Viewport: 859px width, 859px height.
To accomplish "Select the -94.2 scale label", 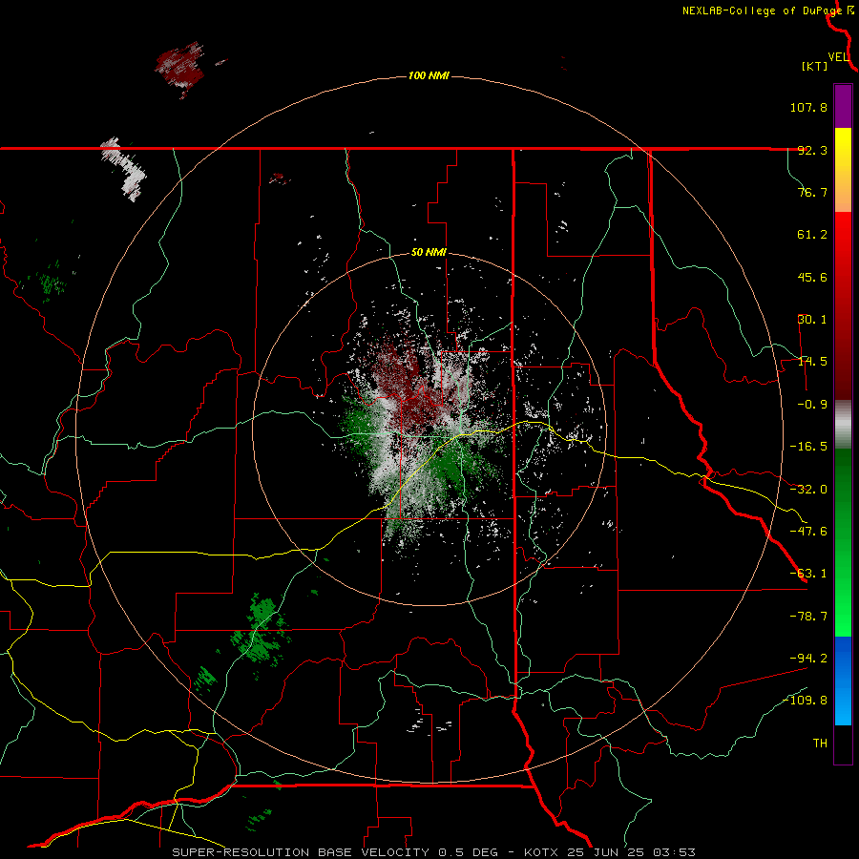I will (x=808, y=658).
